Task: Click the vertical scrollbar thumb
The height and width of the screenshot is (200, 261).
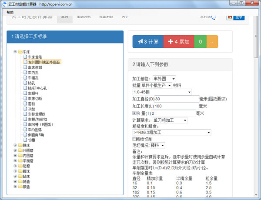Action: [256, 37]
